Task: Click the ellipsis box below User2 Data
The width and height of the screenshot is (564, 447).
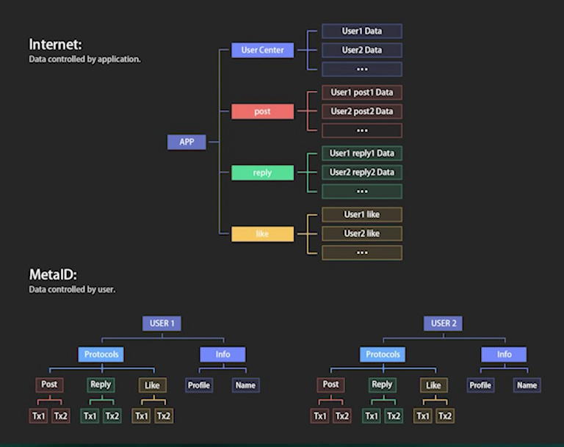Action: click(x=362, y=69)
